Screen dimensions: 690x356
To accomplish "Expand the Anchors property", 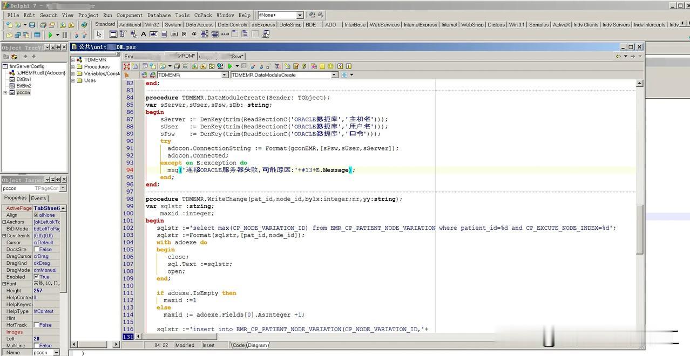I will pos(4,222).
